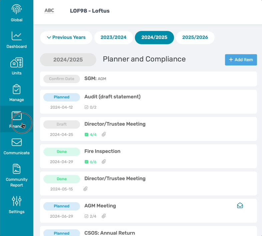Click the green 4/4 checklist indicator
Screen dimensions: 262x236
coord(90,135)
